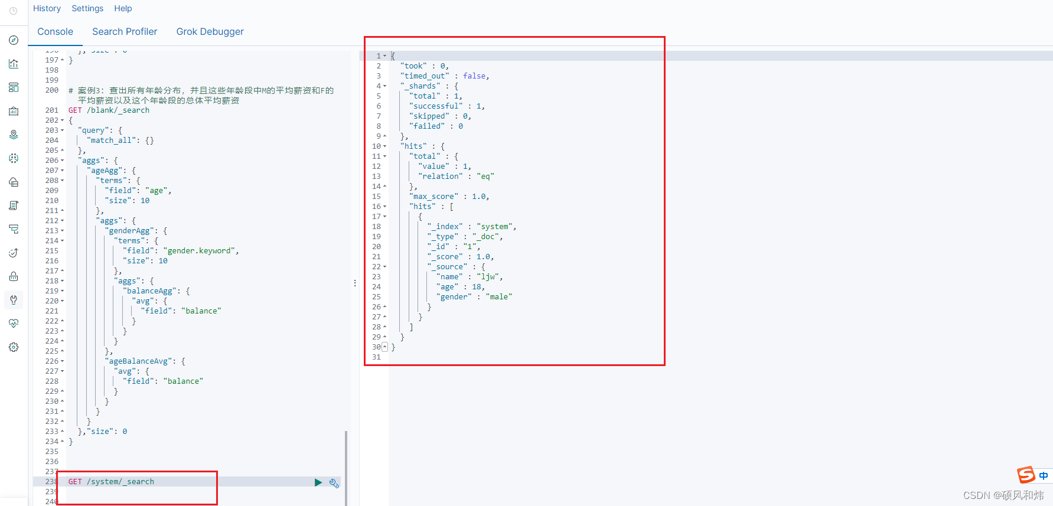1053x506 pixels.
Task: Click the "gender" : "male" output line
Action: pos(474,297)
